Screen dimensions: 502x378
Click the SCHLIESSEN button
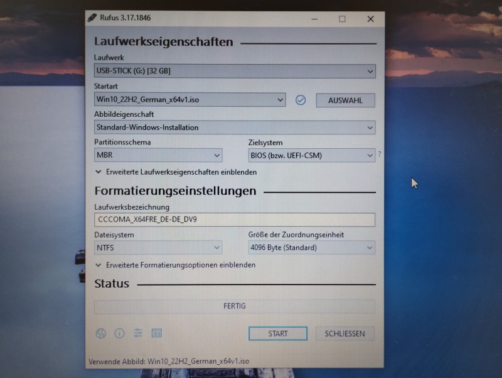344,334
